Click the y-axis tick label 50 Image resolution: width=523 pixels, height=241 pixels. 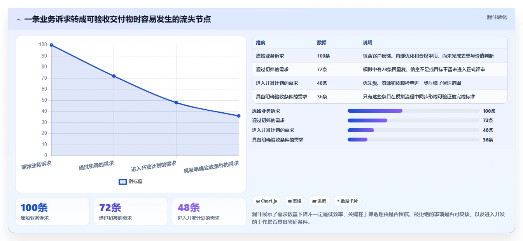pos(44,100)
